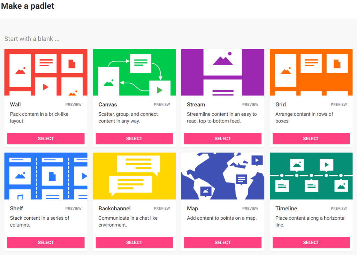
Task: Show PREVIEW of the Backchannel layout
Action: 162,209
